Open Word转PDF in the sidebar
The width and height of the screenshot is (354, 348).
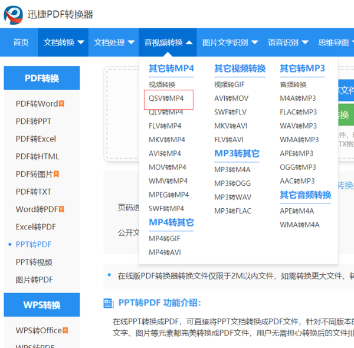pos(37,209)
